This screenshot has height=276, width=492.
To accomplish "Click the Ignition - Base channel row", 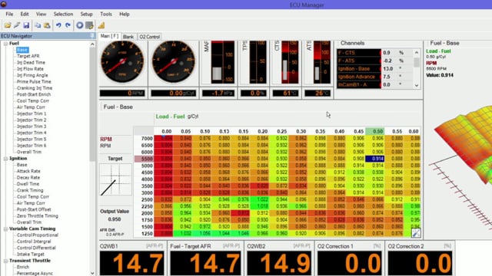I will [x=374, y=68].
